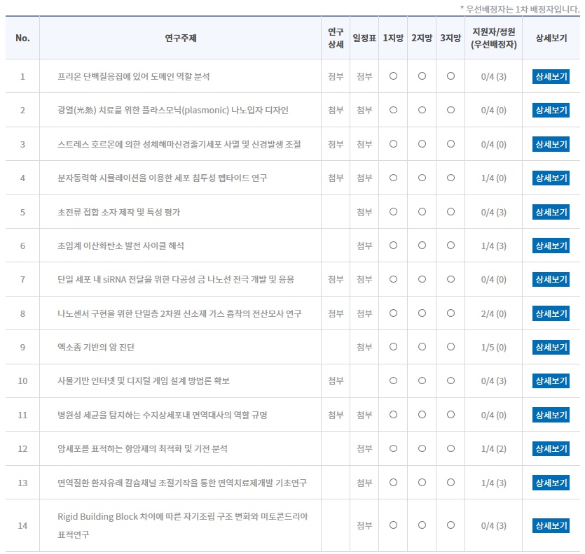Click 상세보기 button in row 4
This screenshot has height=554, width=585.
(551, 178)
